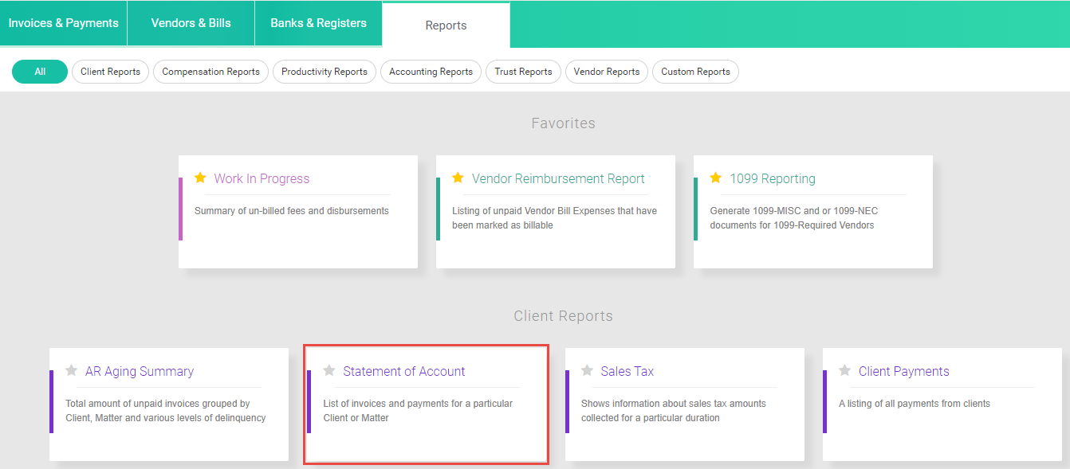Select the All reports filter
The image size is (1070, 469).
[x=40, y=72]
